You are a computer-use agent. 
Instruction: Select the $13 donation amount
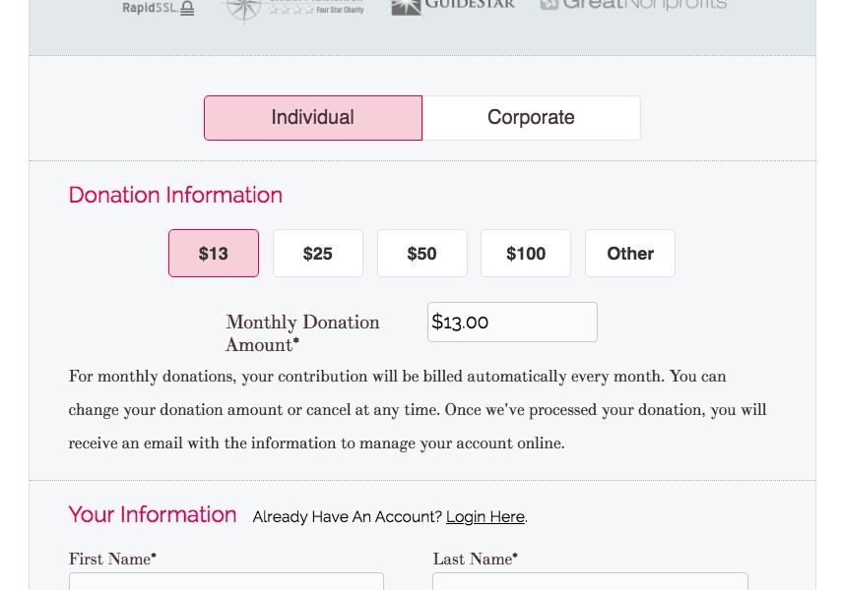[x=214, y=254]
